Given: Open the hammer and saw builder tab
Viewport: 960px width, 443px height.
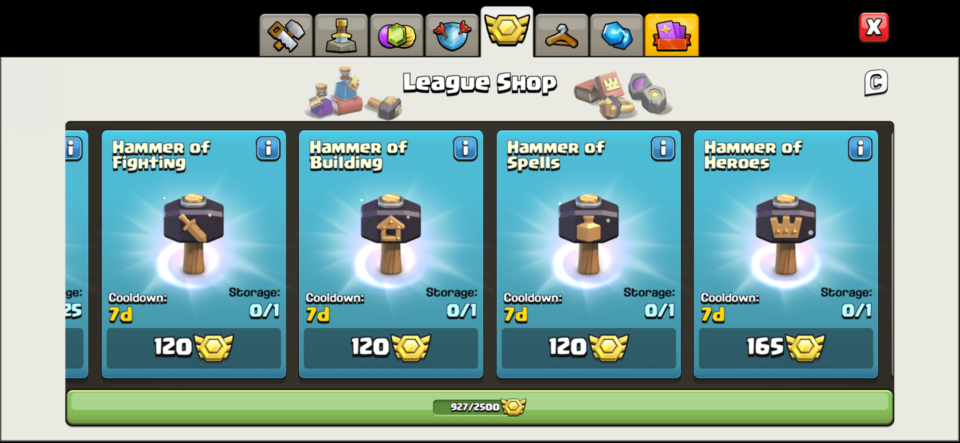Looking at the screenshot, I should tap(286, 35).
